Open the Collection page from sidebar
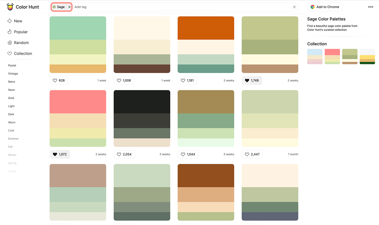 click(20, 54)
